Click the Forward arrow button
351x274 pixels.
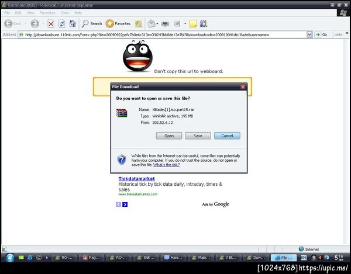[35, 23]
